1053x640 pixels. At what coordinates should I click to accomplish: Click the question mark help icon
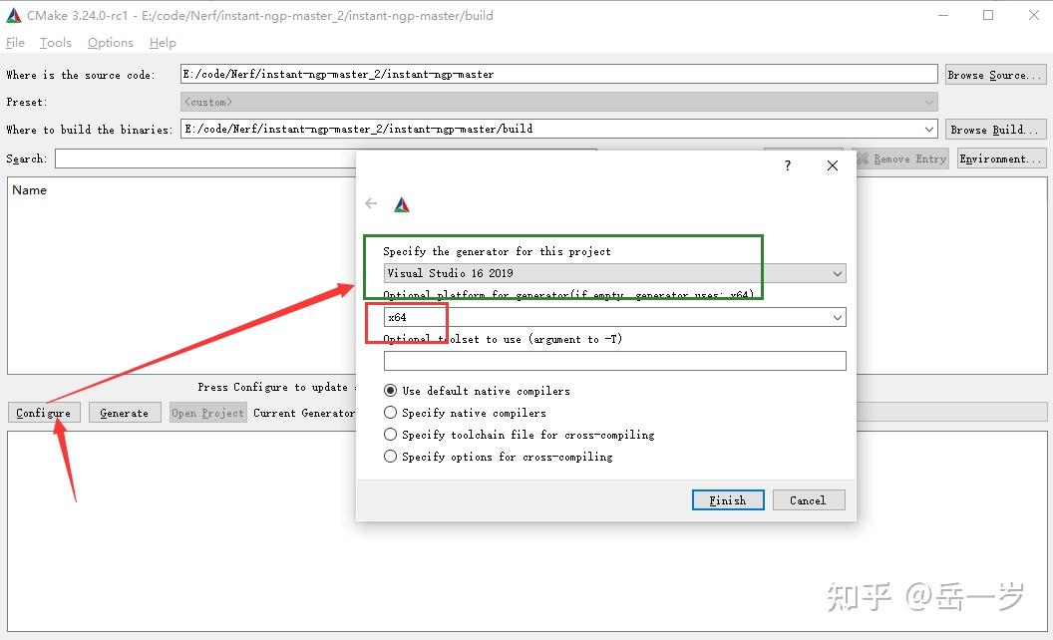point(787,165)
